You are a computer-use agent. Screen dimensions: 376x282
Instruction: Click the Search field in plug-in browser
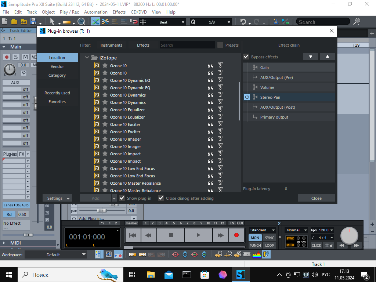[188, 45]
